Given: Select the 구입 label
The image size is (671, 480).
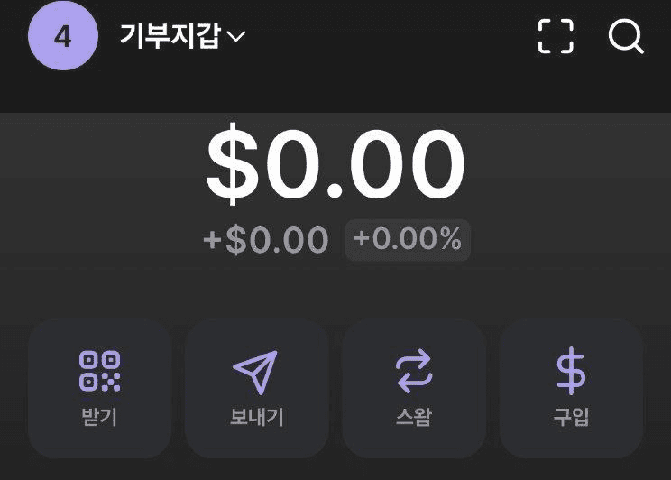Looking at the screenshot, I should tap(571, 417).
